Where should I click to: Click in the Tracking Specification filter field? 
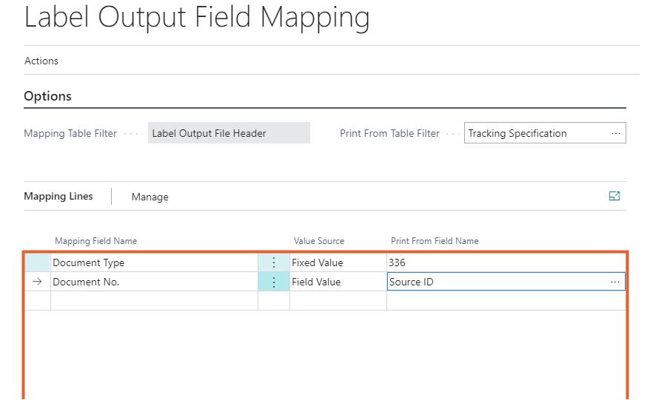[x=533, y=134]
